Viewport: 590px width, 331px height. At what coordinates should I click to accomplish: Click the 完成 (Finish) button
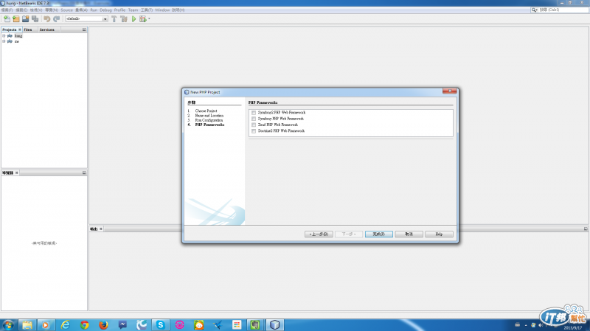[379, 234]
